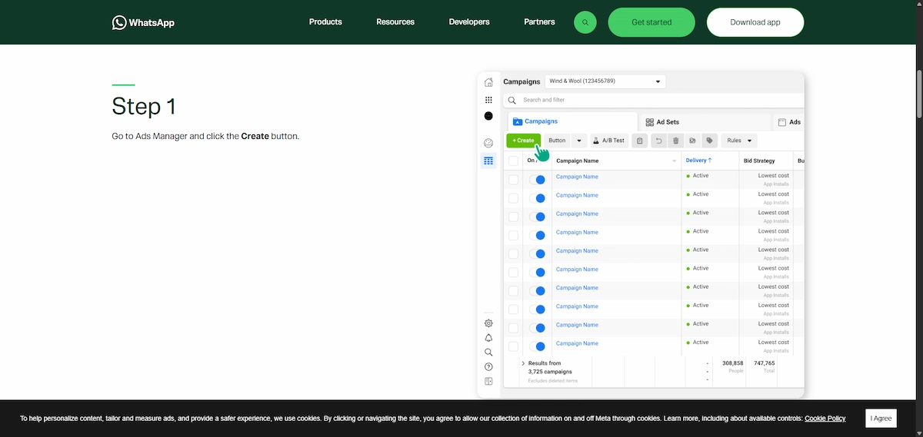Open the Resources menu
Image resolution: width=923 pixels, height=437 pixels.
point(395,22)
